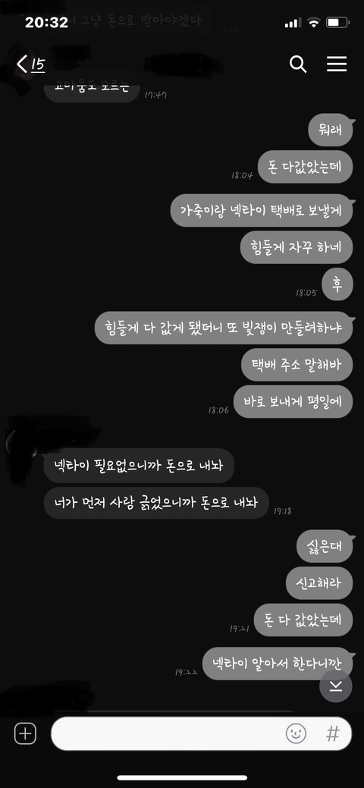The height and width of the screenshot is (788, 364).
Task: Tap the '넥타이 알아서 한다니깐' message
Action: pyautogui.click(x=278, y=664)
